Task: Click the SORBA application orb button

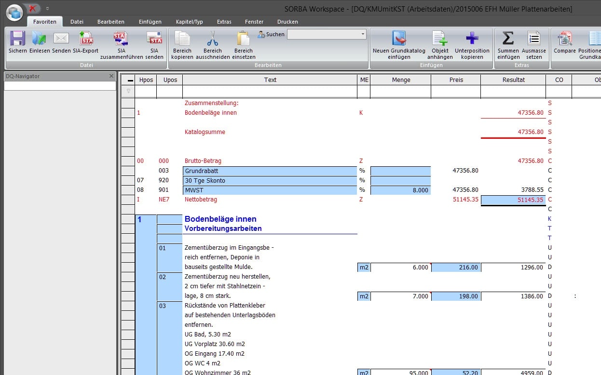Action: tap(14, 12)
